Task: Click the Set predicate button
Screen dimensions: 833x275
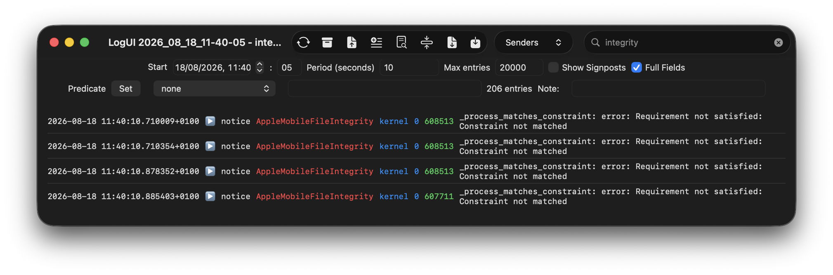Action: pyautogui.click(x=126, y=89)
